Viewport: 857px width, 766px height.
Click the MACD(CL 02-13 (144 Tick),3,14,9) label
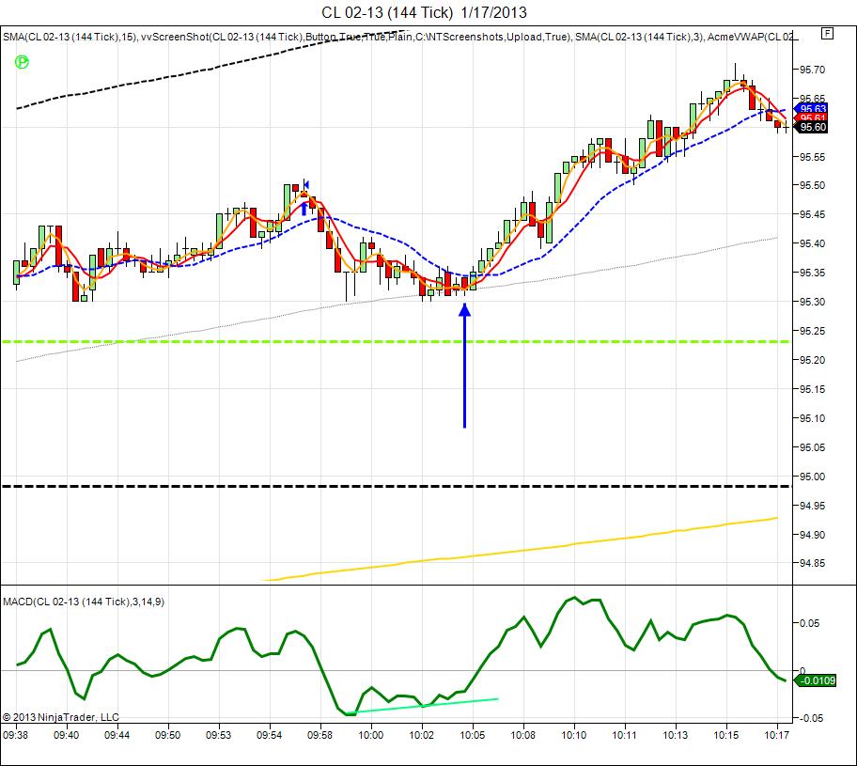(84, 602)
